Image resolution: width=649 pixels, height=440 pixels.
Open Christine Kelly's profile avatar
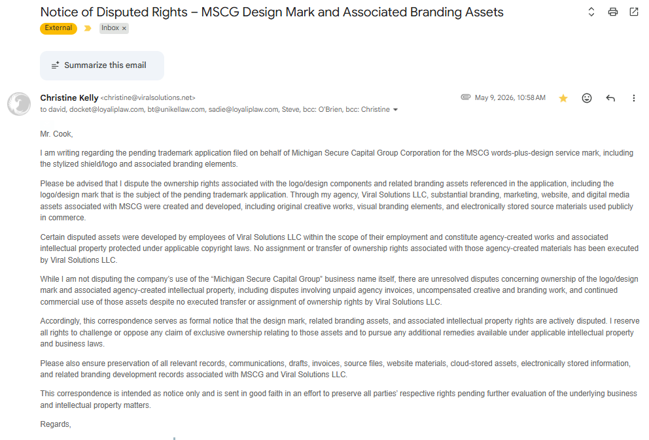pyautogui.click(x=18, y=103)
